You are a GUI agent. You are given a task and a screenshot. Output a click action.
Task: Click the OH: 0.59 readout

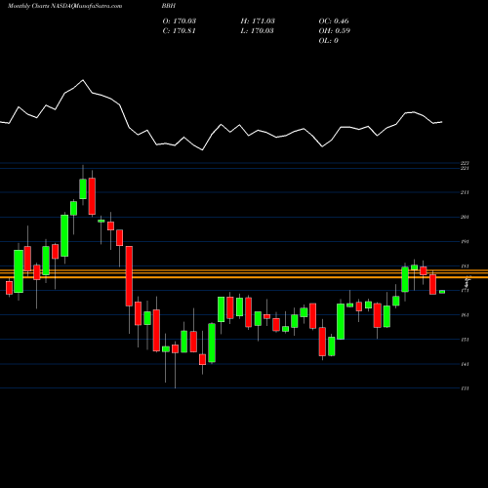click(x=334, y=30)
